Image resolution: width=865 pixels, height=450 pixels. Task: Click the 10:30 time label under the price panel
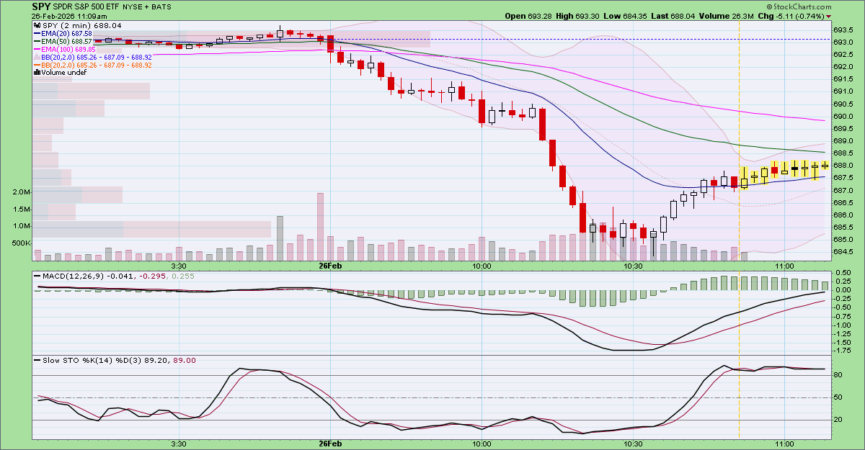click(633, 266)
